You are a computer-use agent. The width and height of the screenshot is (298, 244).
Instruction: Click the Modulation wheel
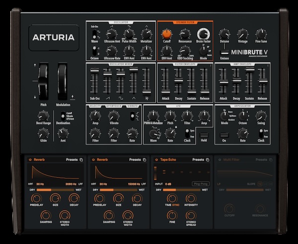(x=63, y=82)
